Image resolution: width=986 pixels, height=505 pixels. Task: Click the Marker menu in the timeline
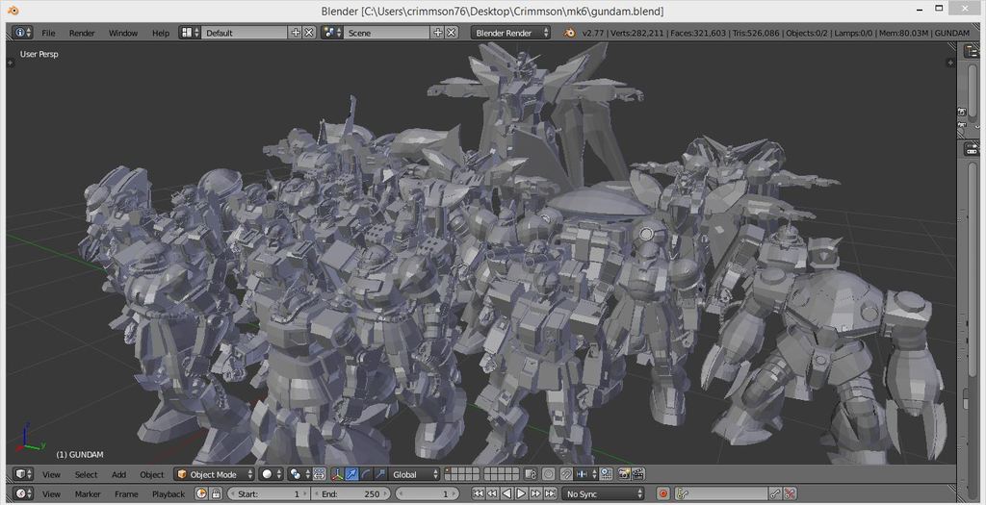[x=88, y=493]
